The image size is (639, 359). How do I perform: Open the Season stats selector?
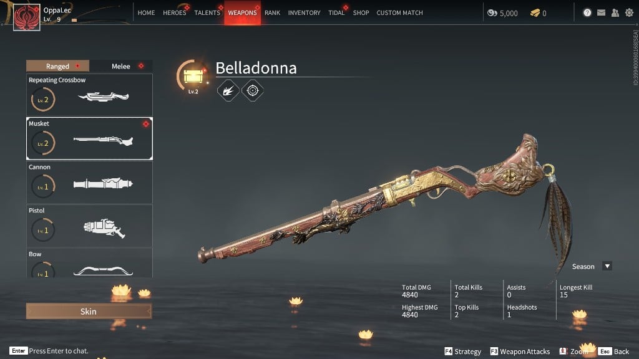[592, 266]
